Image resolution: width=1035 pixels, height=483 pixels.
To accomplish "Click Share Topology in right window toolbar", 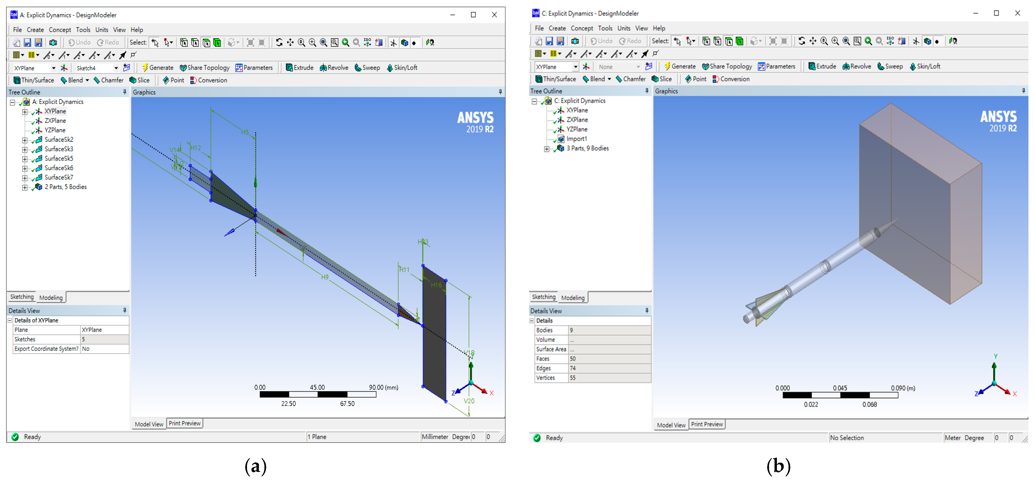I will coord(726,67).
